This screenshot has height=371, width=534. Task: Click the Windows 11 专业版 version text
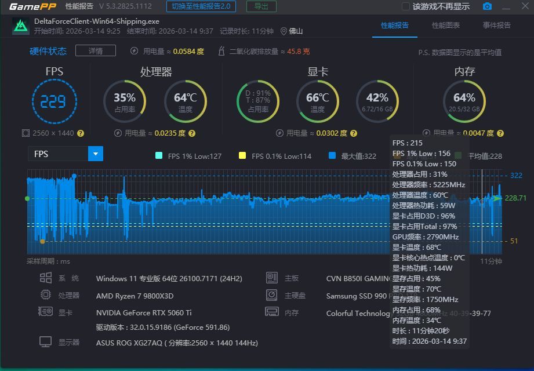pos(169,278)
